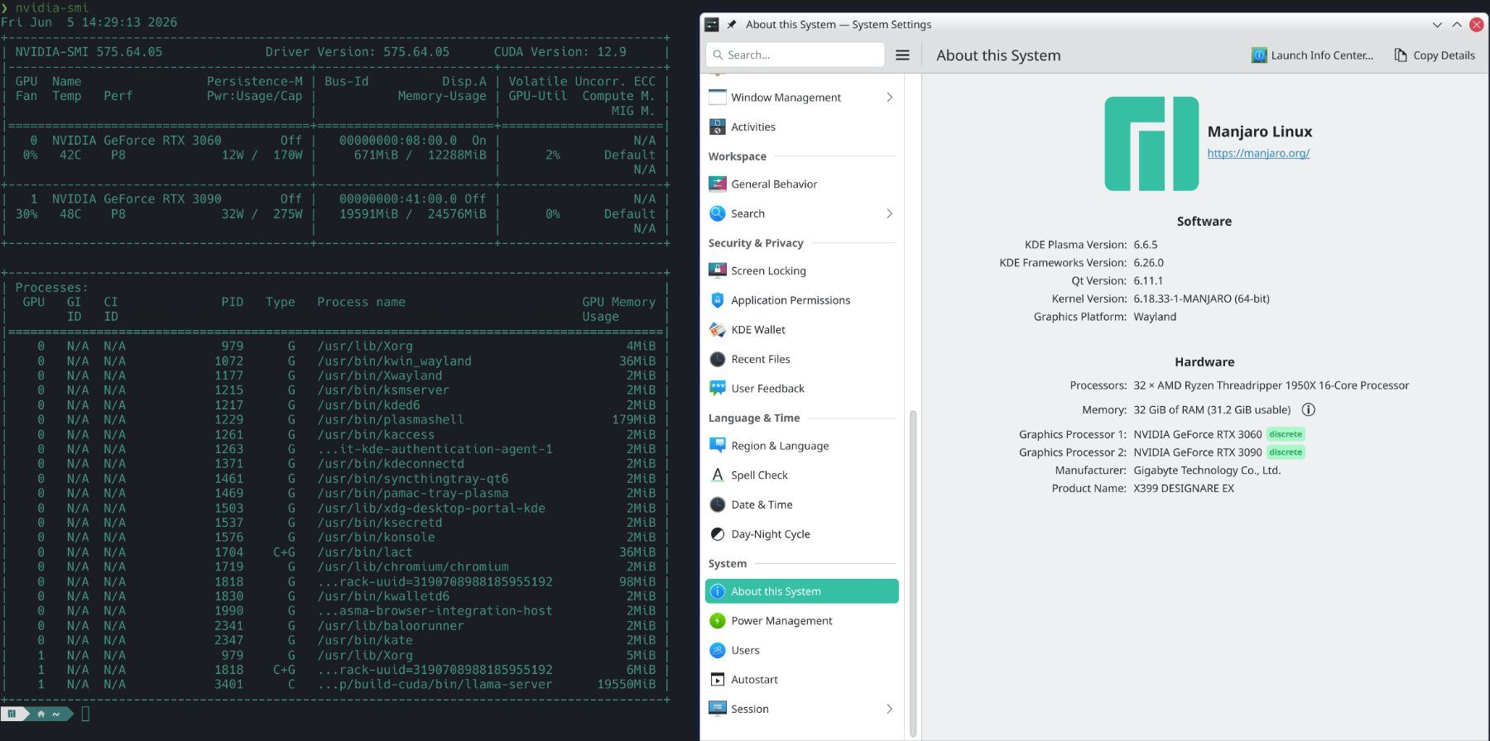Viewport: 1490px width, 741px height.
Task: Open Autostart page
Action: (x=801, y=679)
